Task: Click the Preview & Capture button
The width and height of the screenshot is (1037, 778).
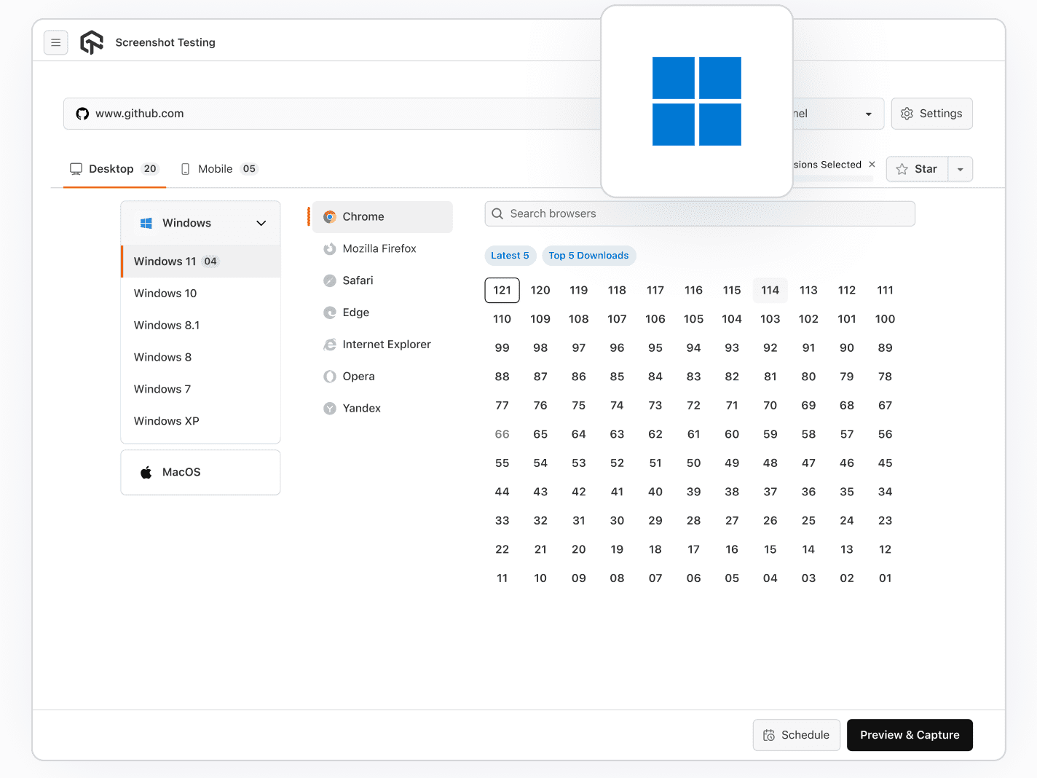Action: (x=909, y=735)
